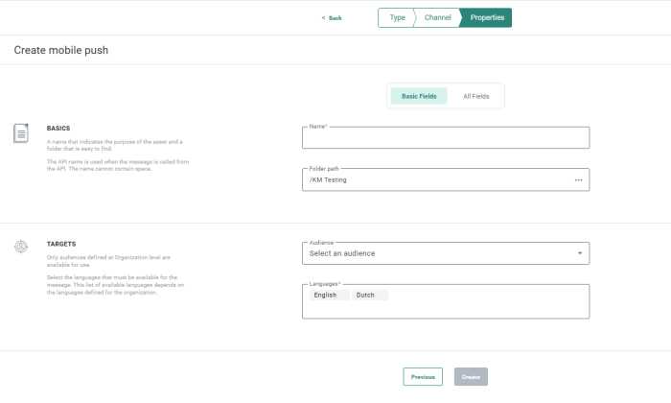This screenshot has height=403, width=671.
Task: Click the Basics document icon
Action: pos(21,133)
